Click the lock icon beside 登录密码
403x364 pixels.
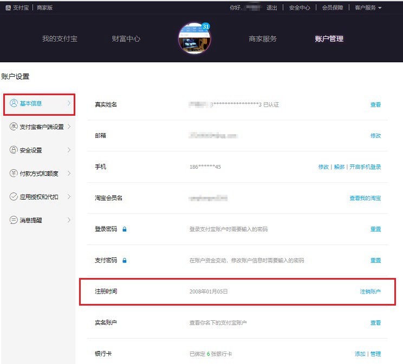point(125,229)
